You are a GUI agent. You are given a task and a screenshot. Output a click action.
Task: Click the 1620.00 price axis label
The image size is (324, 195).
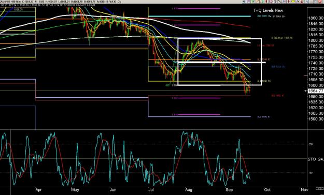316,108
